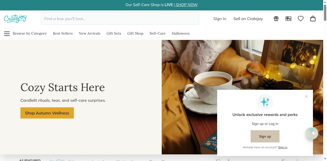Screen dimensions: 327x161
Task: Open the gift card icon
Action: coord(288,19)
